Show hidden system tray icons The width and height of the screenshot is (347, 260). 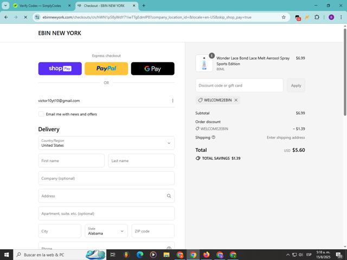288,255
